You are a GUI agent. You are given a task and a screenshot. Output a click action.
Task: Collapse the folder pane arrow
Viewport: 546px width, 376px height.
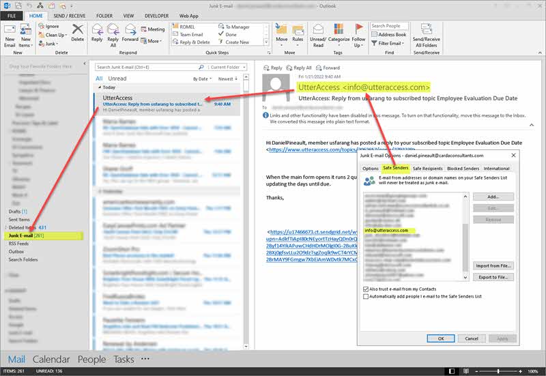point(85,63)
